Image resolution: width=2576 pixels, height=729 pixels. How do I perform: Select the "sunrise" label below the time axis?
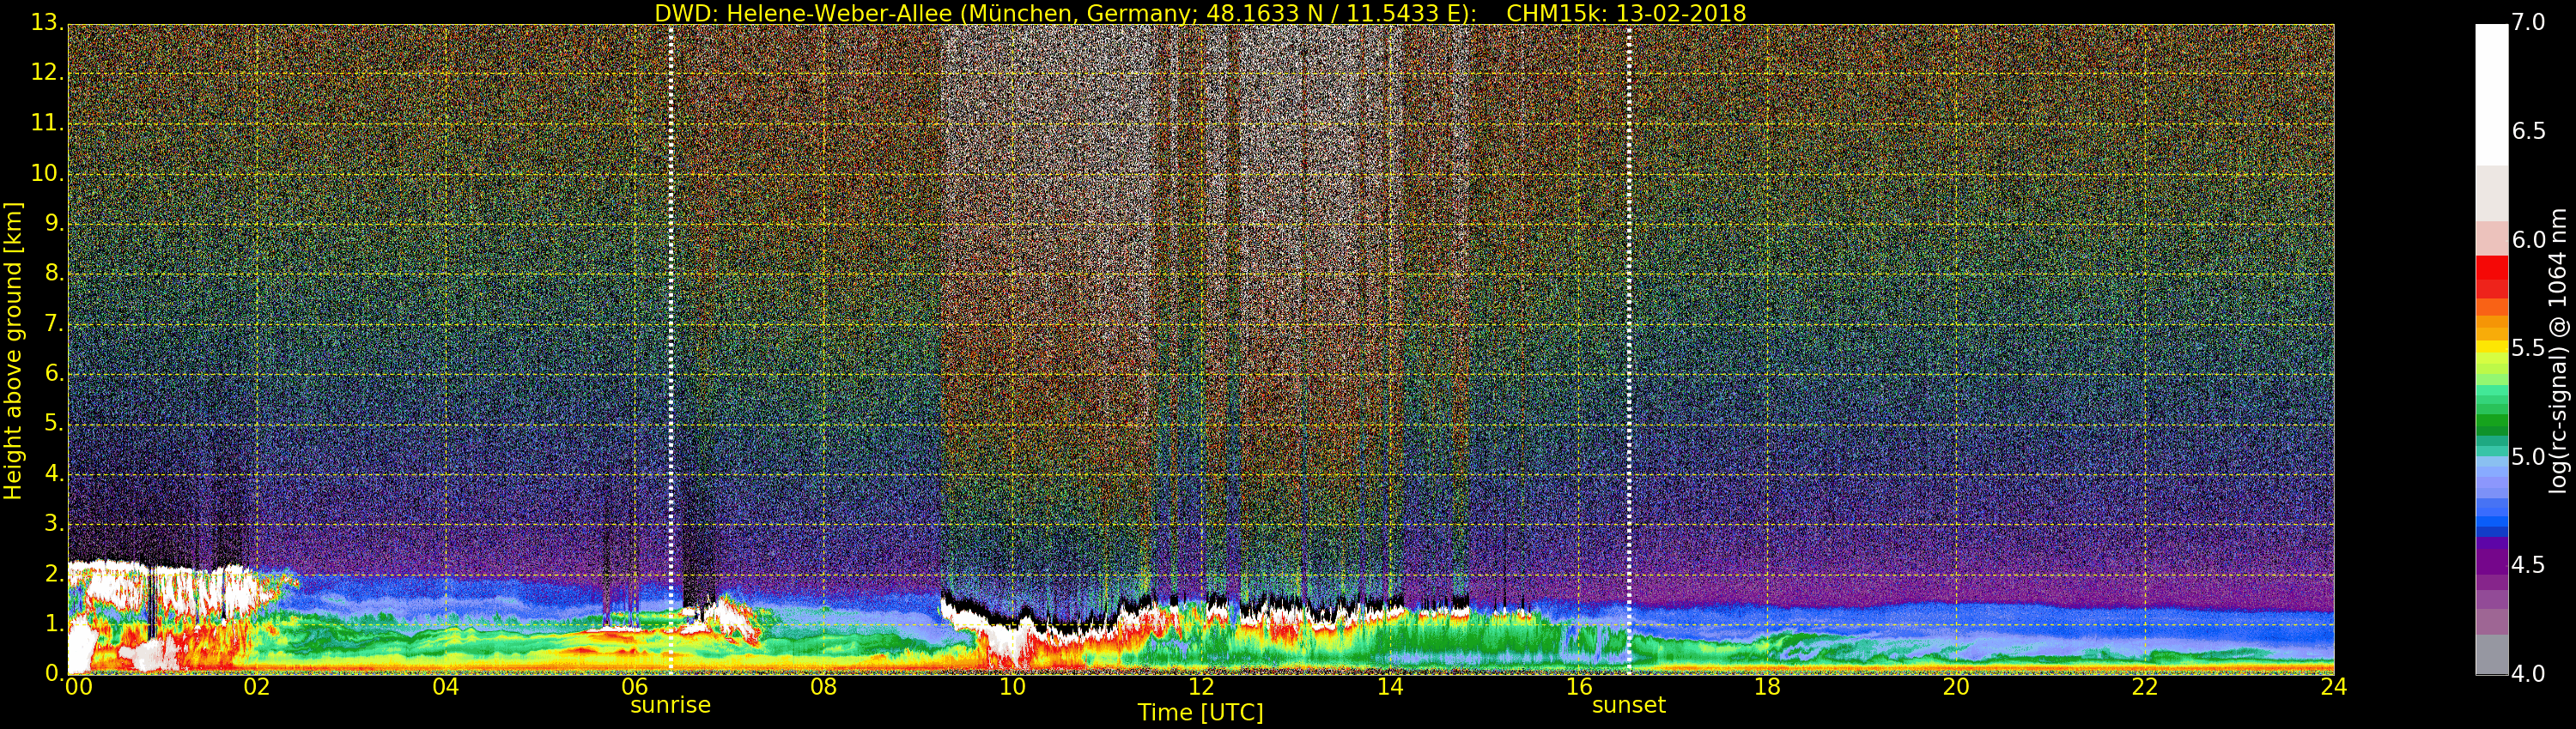tap(670, 705)
